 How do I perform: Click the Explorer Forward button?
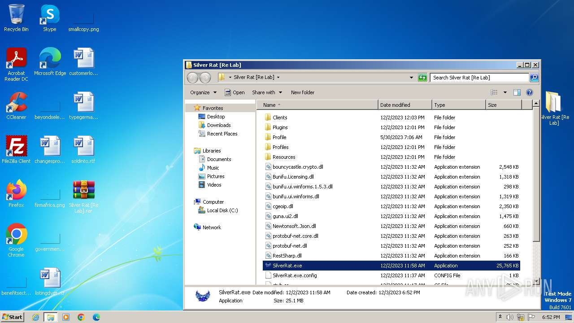(x=205, y=78)
